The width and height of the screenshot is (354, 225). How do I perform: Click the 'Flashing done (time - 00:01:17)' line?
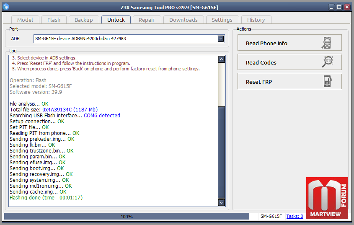[x=46, y=198]
